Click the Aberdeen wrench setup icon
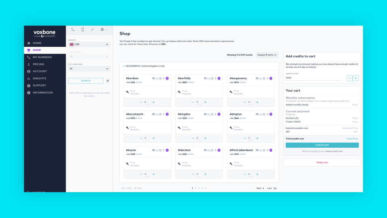This screenshot has height=218, width=387. [127, 92]
